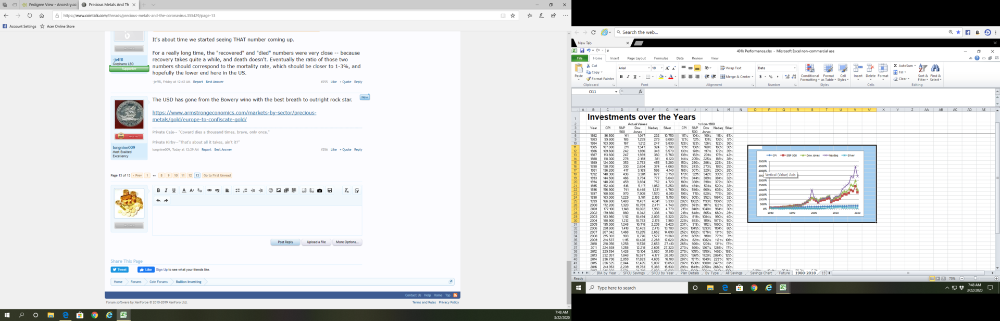Viewport: 1000px width, 321px height.
Task: Open Conditional Formatting in the Excel ribbon
Action: [x=809, y=72]
